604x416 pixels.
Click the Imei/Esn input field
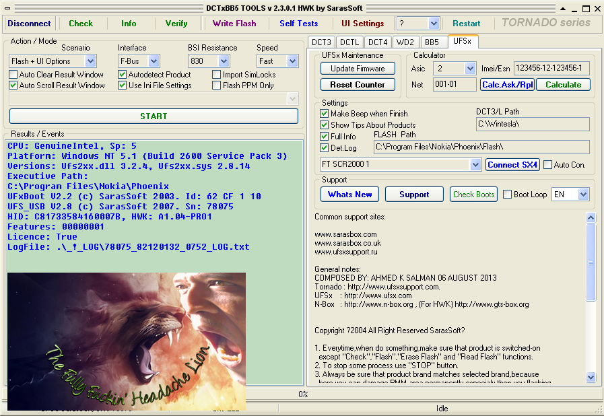tap(551, 68)
